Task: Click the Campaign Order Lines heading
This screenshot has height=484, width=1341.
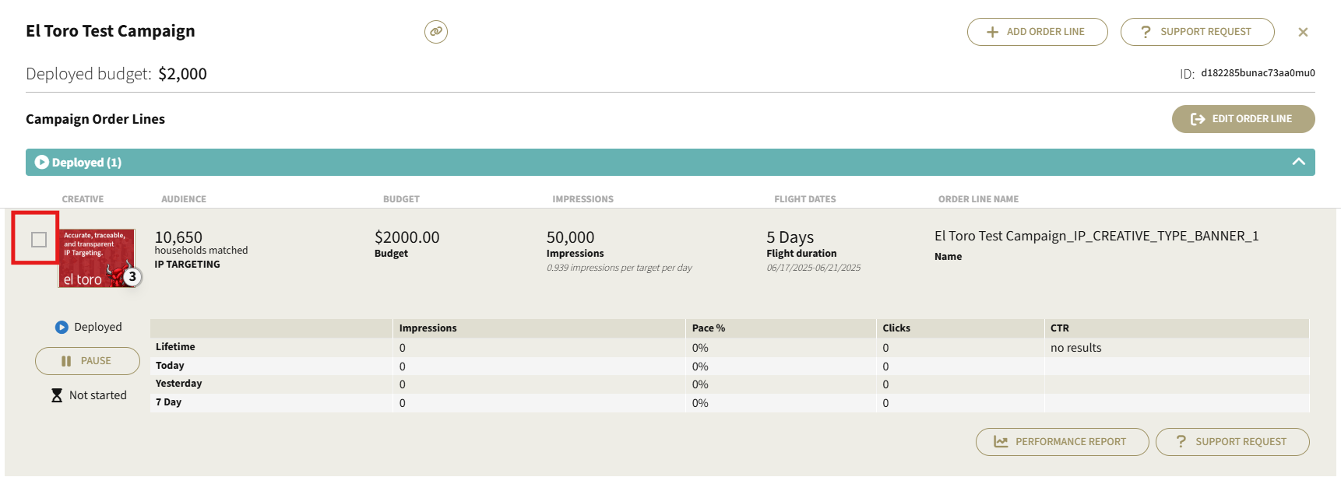Action: point(95,119)
